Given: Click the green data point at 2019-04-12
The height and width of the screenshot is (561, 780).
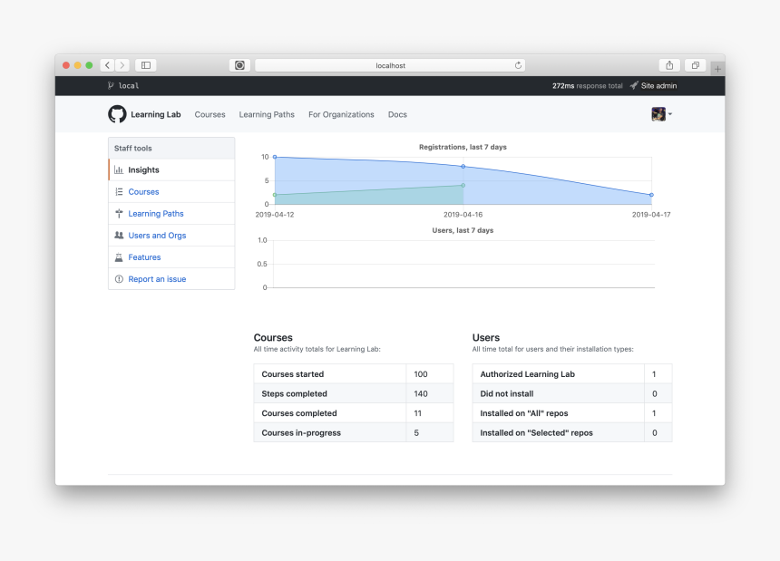Looking at the screenshot, I should point(275,195).
